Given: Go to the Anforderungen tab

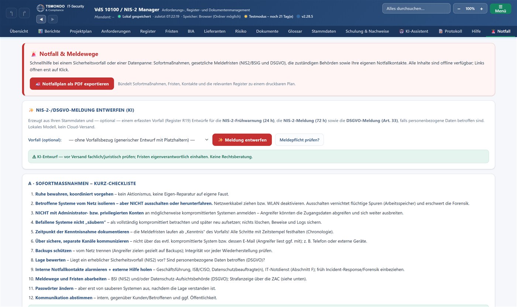Looking at the screenshot, I should [116, 31].
